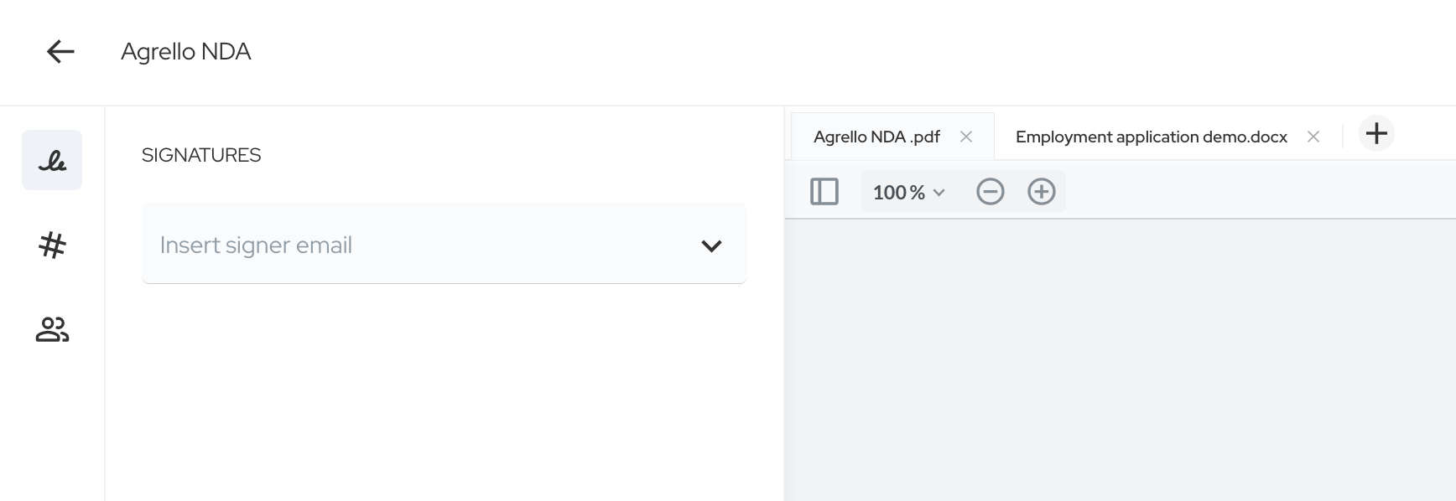Viewport: 1456px width, 501px height.
Task: Switch to Agrello NDA .pdf tab
Action: coord(876,137)
